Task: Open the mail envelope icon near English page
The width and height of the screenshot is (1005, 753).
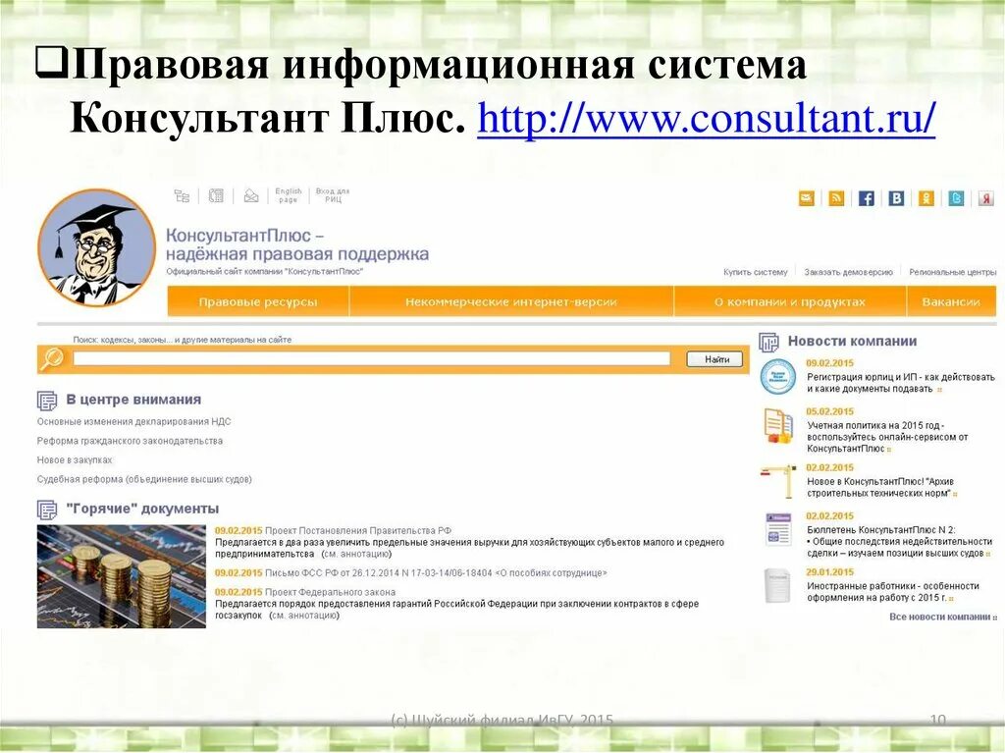Action: [251, 196]
